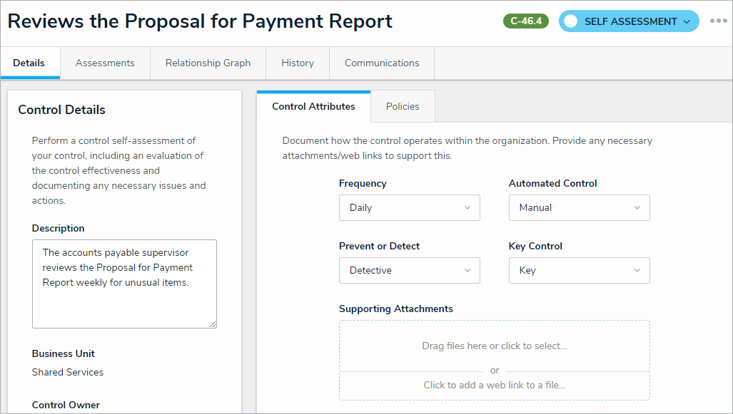View the History tab
The image size is (733, 414).
298,63
